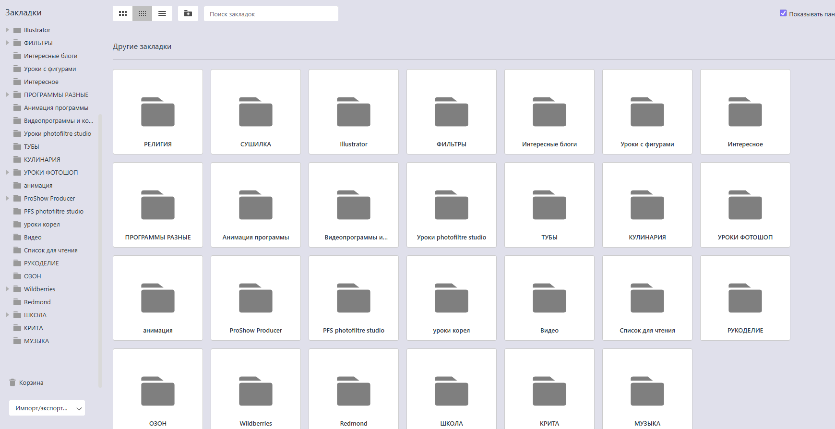Click the МУЗЫКА sidebar item

pos(36,341)
